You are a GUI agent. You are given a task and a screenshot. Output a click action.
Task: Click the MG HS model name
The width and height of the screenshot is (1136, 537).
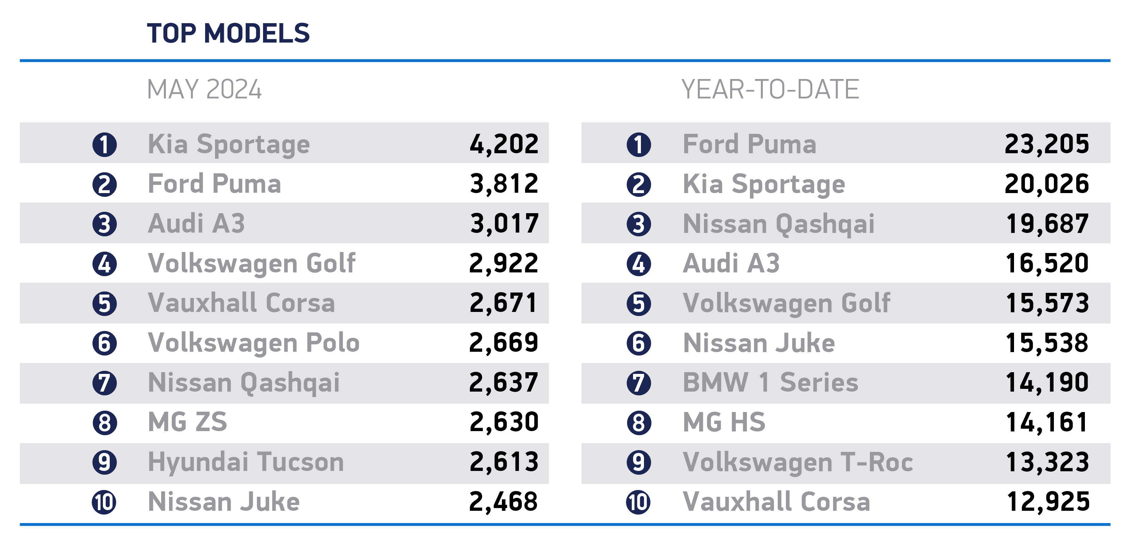pos(724,422)
